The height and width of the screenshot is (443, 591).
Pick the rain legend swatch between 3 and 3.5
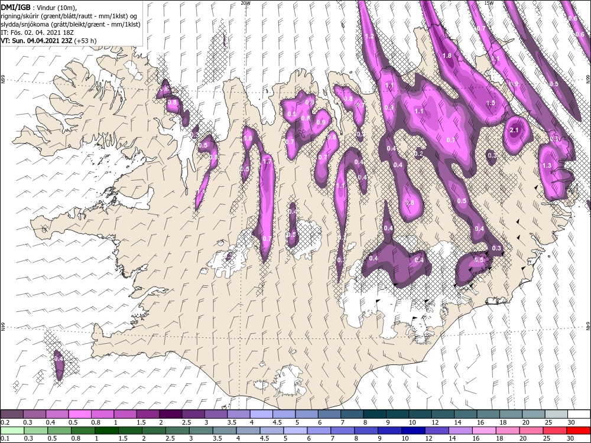[201, 431]
